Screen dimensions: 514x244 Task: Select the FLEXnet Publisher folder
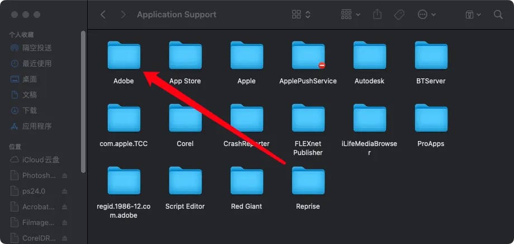[x=308, y=118]
